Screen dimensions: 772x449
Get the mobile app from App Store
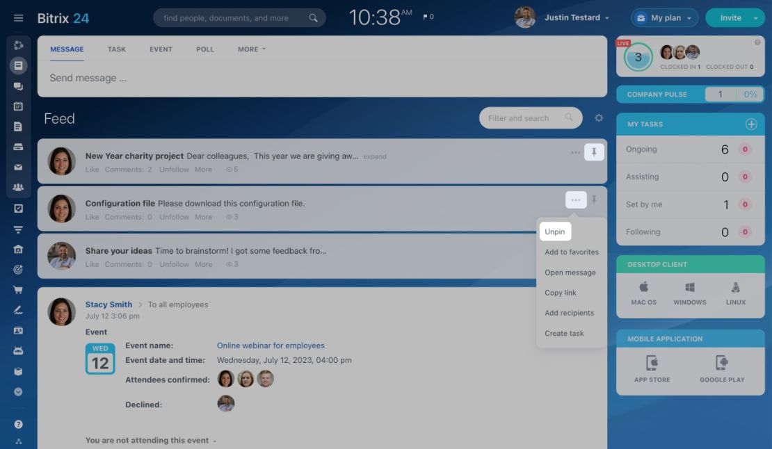point(652,369)
